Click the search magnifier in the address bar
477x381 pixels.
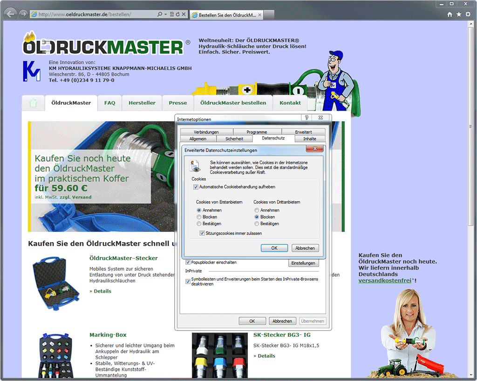click(x=159, y=14)
